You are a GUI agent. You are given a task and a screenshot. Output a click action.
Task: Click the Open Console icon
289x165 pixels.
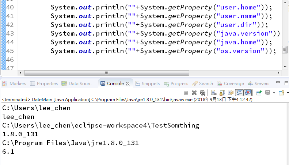pyautogui.click(x=281, y=93)
